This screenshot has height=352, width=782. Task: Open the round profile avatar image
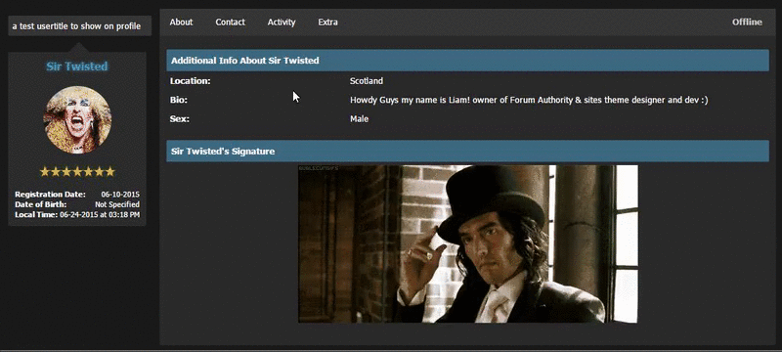(x=77, y=119)
